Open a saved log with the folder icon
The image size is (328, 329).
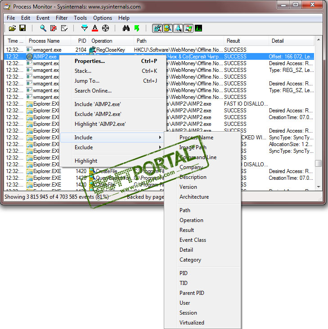pos(13,28)
